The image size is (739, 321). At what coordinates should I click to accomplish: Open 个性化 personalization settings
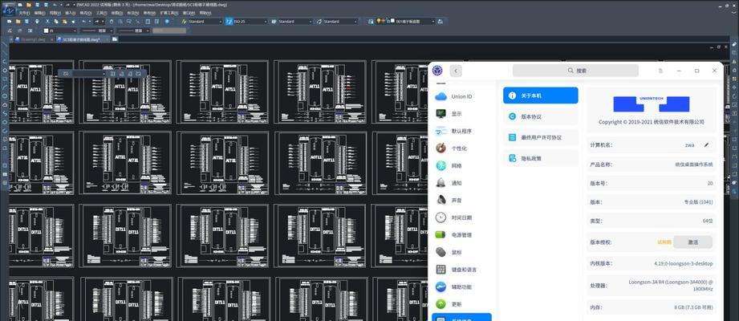462,148
